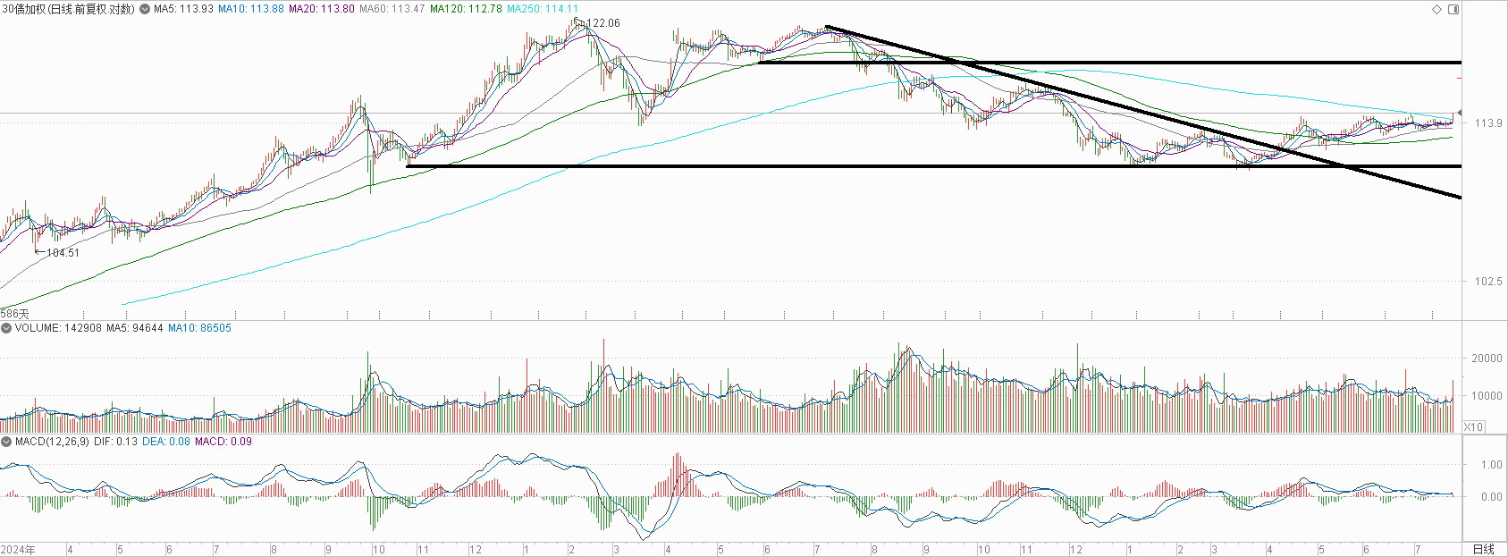
Task: Select the upper horizontal black line
Action: coord(1108,63)
